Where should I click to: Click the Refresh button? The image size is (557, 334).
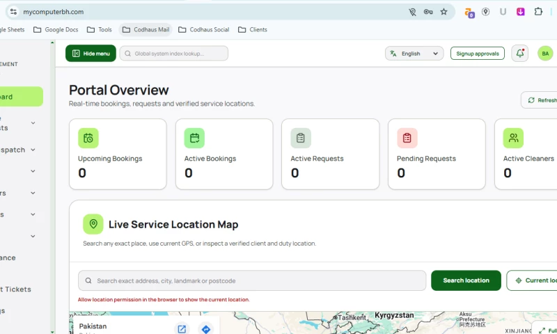point(540,100)
